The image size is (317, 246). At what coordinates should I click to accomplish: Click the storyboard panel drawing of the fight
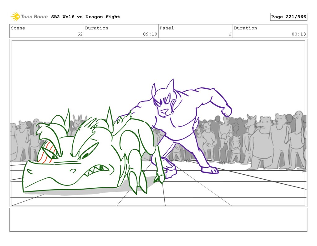pos(158,123)
